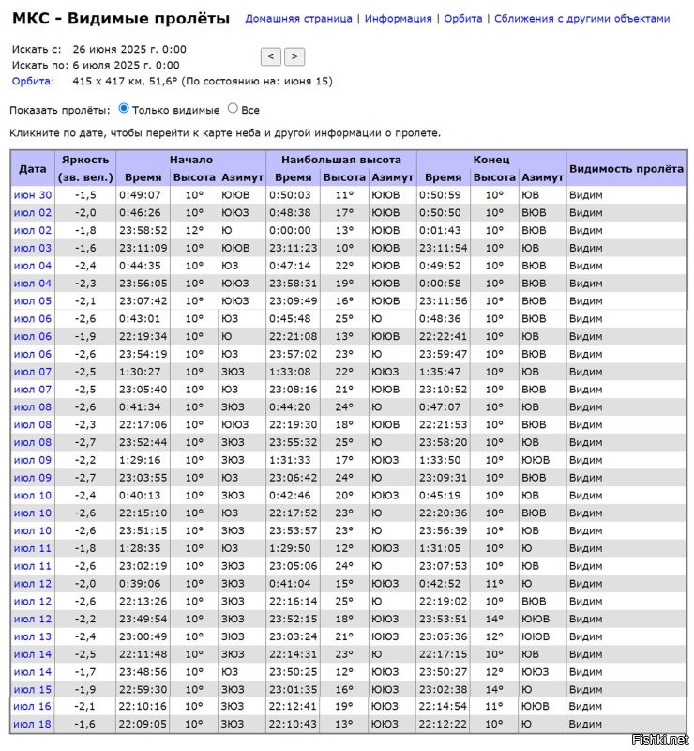
Task: Open июл 06 pass starting at 23:54:19
Action: pos(33,355)
